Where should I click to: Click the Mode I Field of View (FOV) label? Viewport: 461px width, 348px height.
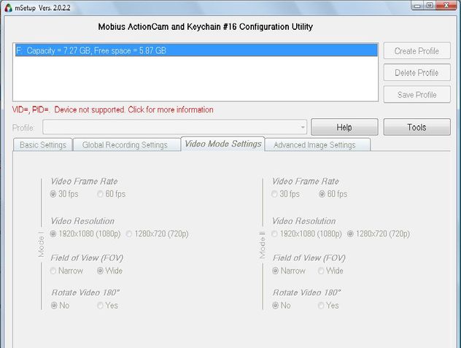tap(87, 258)
